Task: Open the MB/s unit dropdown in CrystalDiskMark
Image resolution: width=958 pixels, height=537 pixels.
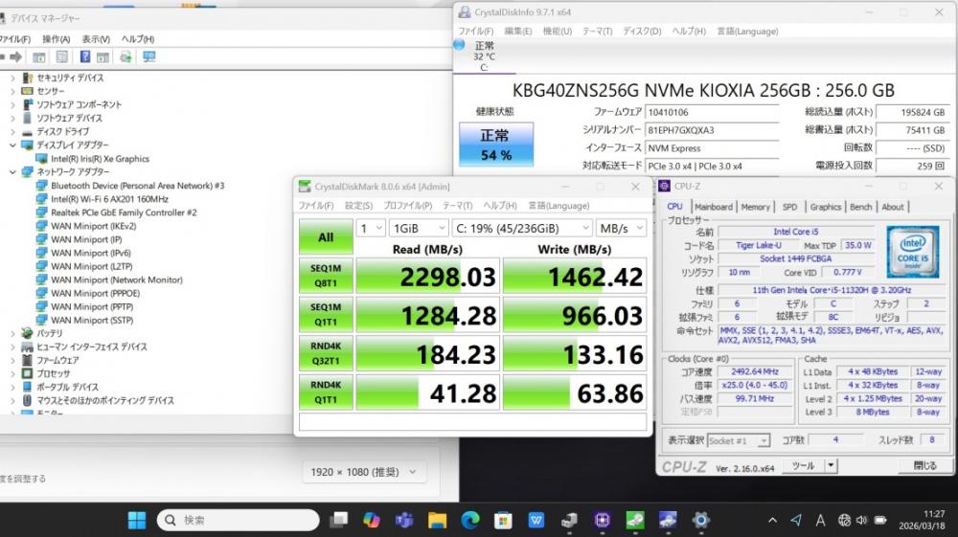Action: 619,229
